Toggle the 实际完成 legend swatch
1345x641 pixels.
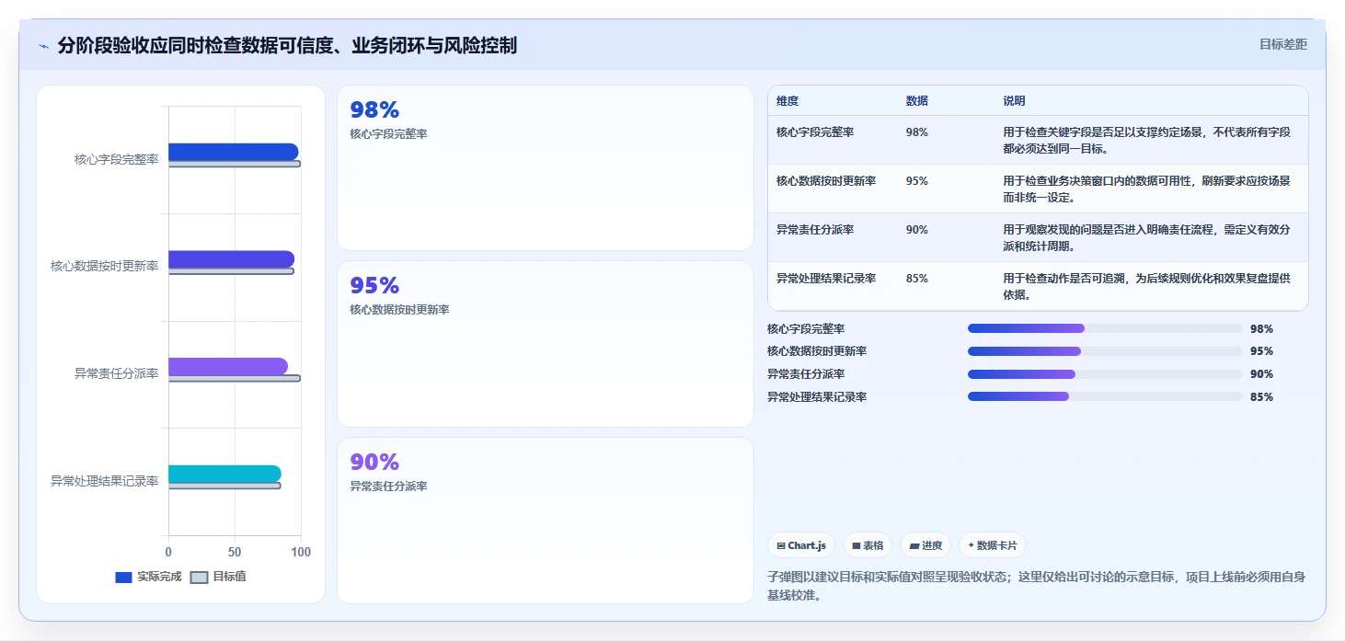(x=123, y=578)
